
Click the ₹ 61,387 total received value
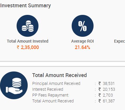tap(107, 101)
